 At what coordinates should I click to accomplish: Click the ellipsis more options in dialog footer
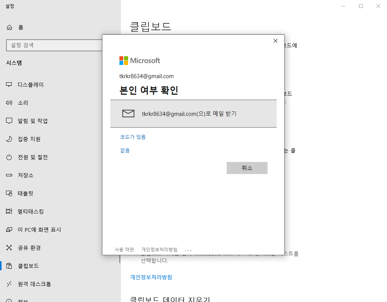[x=188, y=250]
